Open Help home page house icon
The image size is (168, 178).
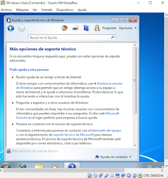tap(64, 28)
